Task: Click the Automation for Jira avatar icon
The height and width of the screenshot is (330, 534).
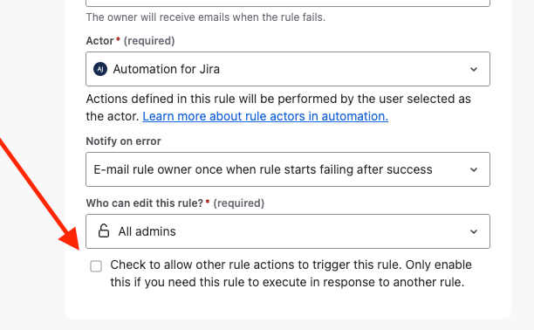Action: [x=100, y=69]
